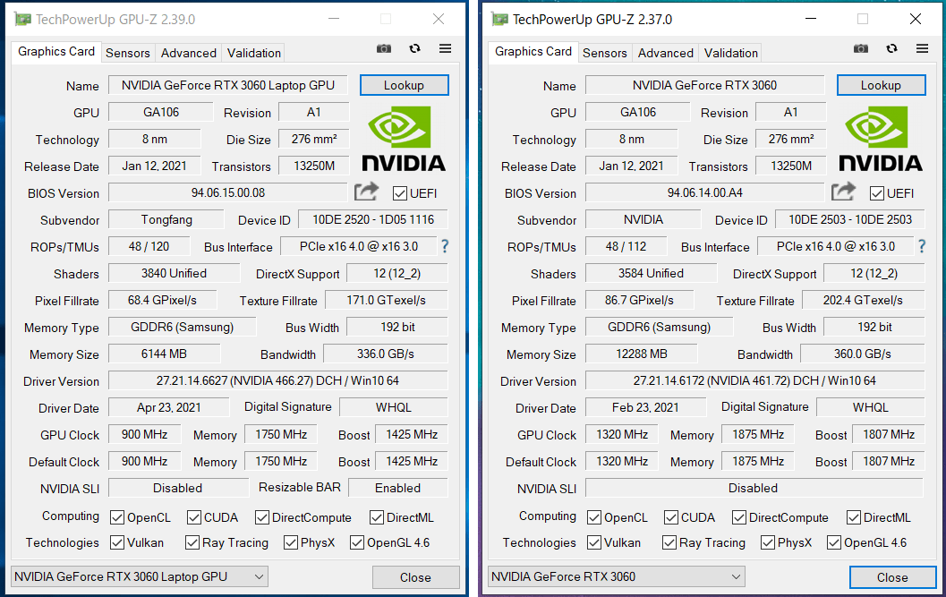Toggle Ray Tracing checkbox in GPU-Z 2.37.0

(x=669, y=542)
